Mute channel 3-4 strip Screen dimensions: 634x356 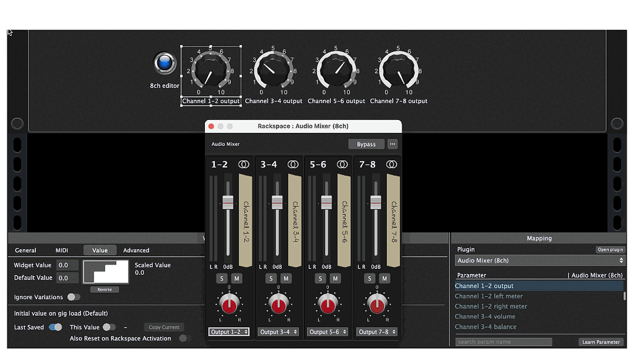(x=285, y=278)
